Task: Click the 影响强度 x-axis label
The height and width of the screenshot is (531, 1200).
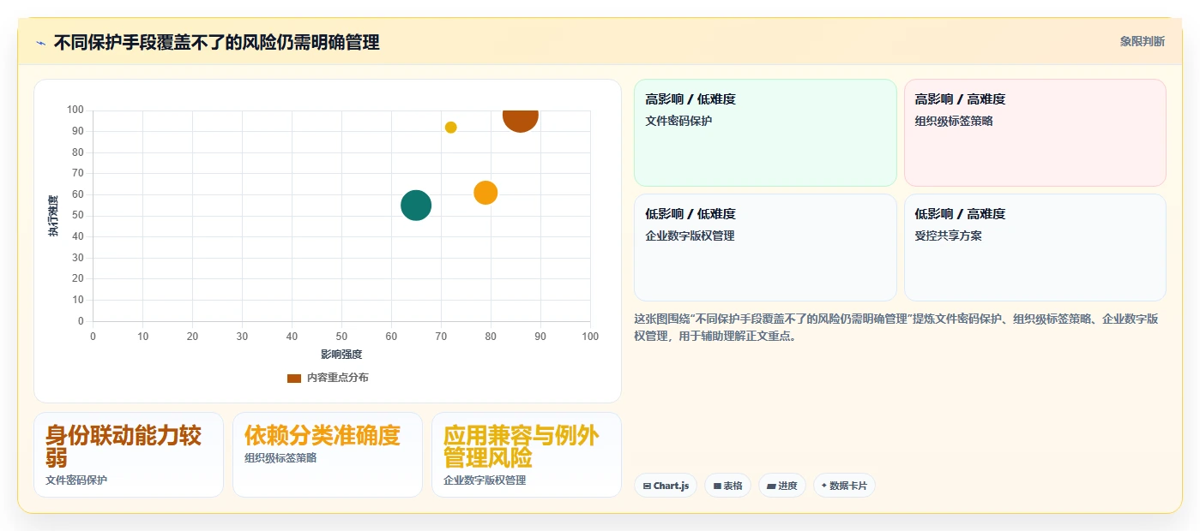Action: [x=341, y=355]
